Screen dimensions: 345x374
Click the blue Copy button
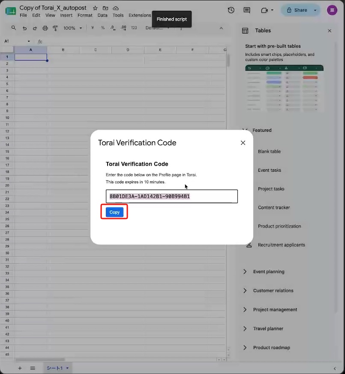[114, 212]
